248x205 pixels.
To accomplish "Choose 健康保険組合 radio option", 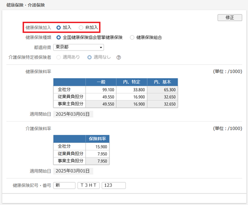I will (132, 38).
